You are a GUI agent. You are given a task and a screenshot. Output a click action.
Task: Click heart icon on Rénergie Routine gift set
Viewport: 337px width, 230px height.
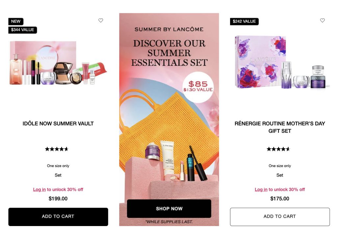coord(323,20)
